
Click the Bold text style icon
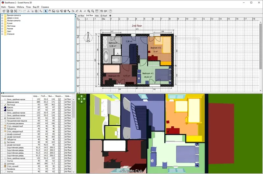[x=81, y=11]
